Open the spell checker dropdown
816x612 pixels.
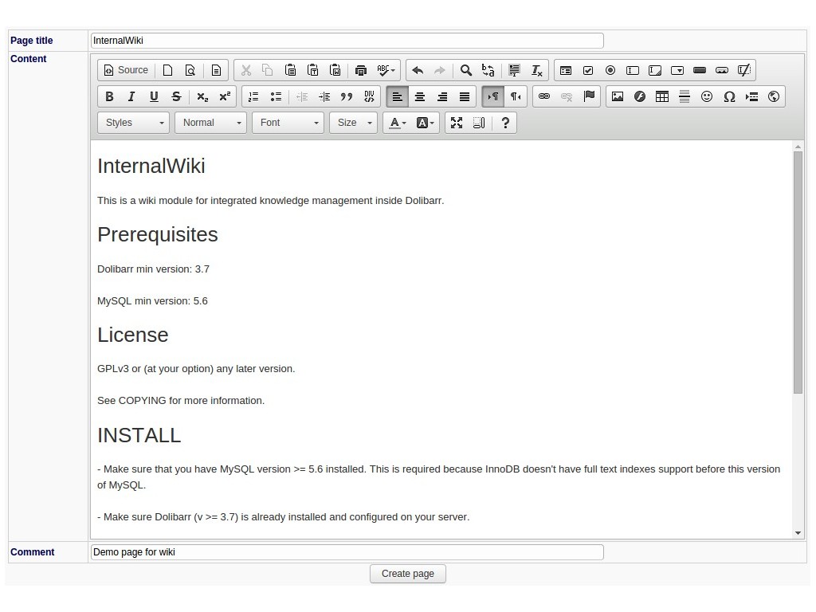click(x=386, y=70)
